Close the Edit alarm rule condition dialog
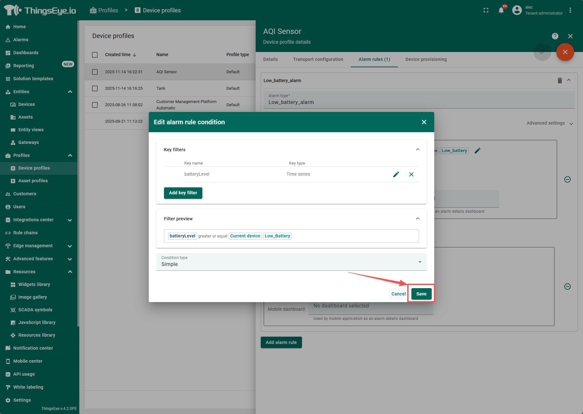583x414 pixels. (x=424, y=122)
